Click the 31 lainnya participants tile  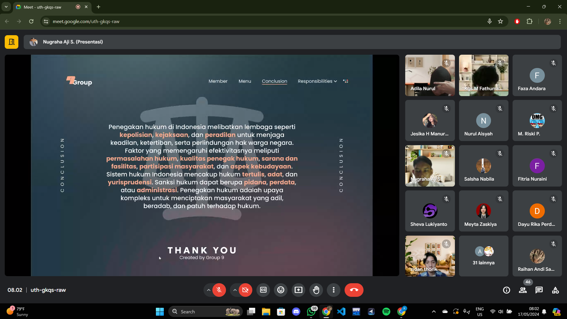click(x=483, y=256)
